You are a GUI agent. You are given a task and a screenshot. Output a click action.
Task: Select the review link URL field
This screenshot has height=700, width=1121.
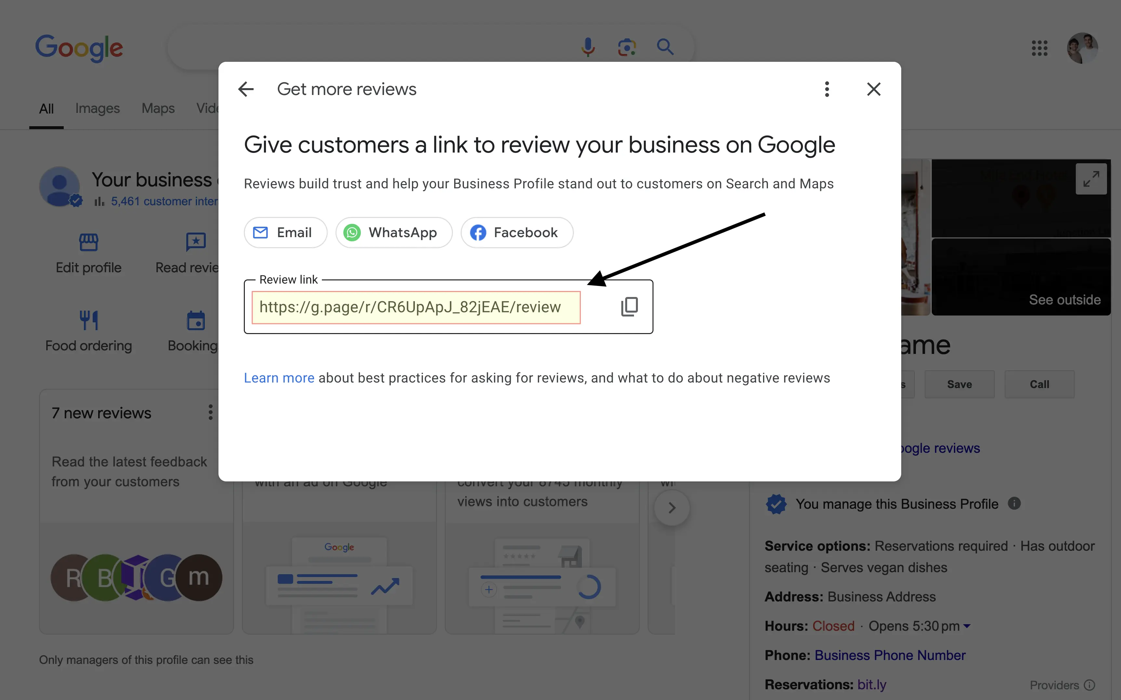pos(415,307)
